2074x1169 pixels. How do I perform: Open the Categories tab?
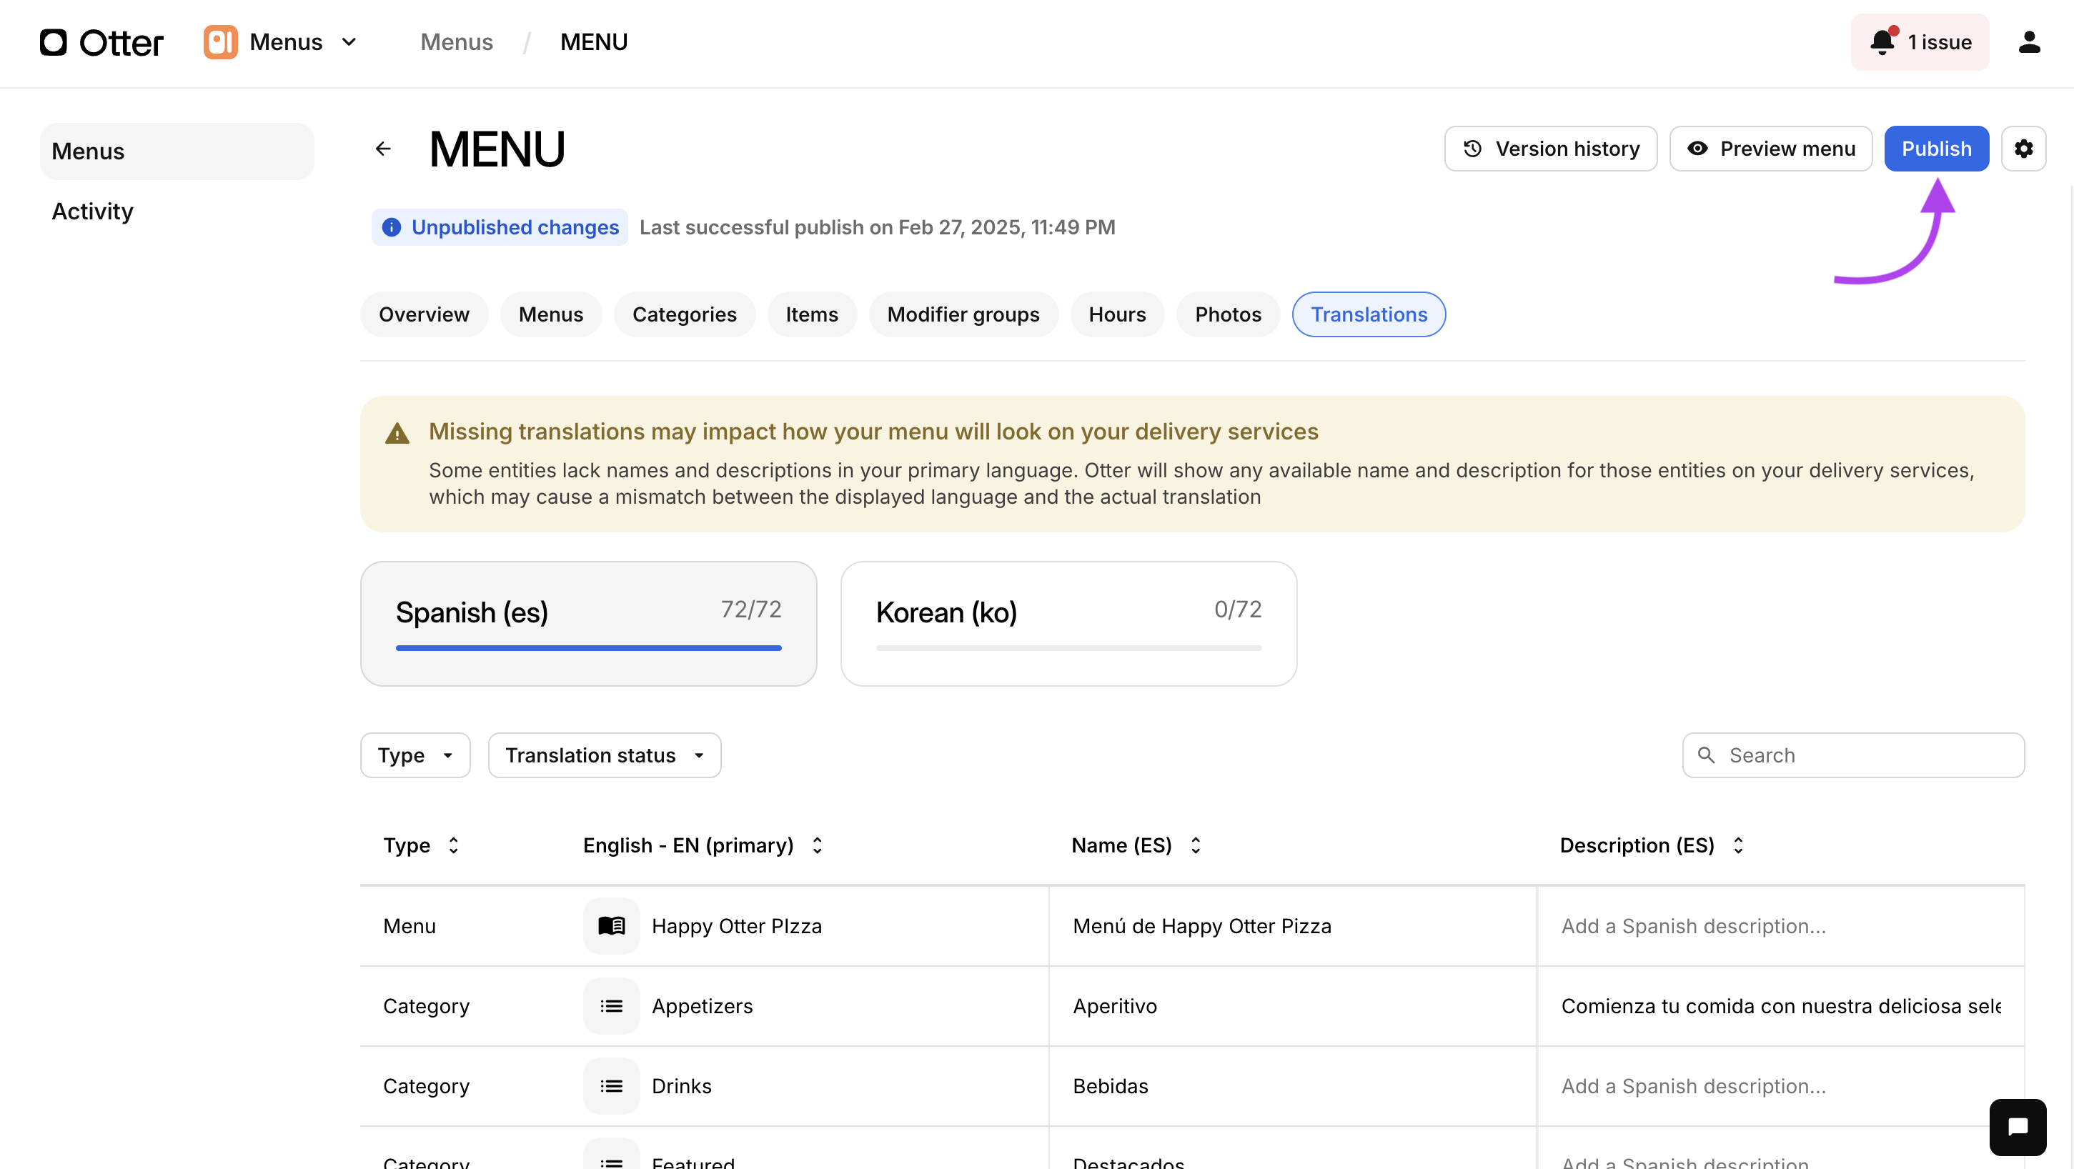(x=685, y=315)
